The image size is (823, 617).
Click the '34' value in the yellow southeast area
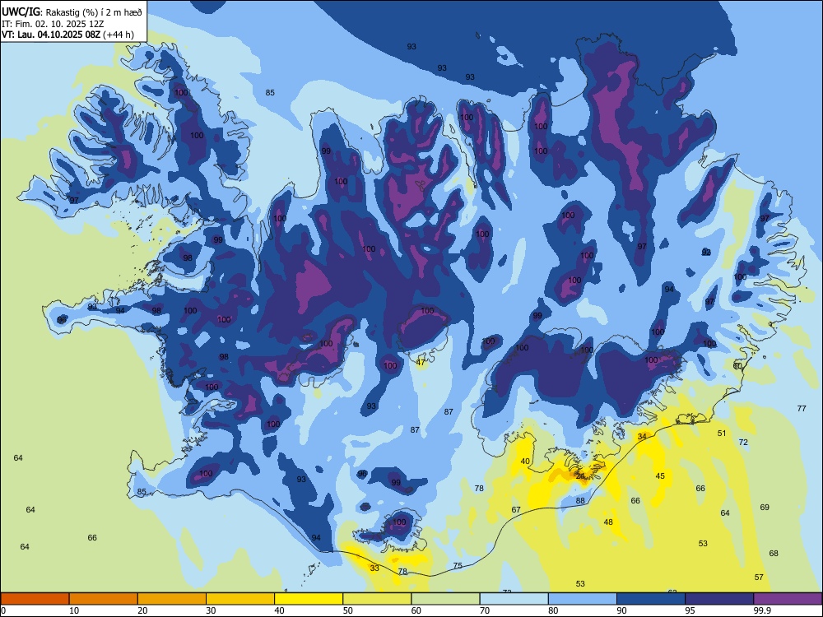642,437
